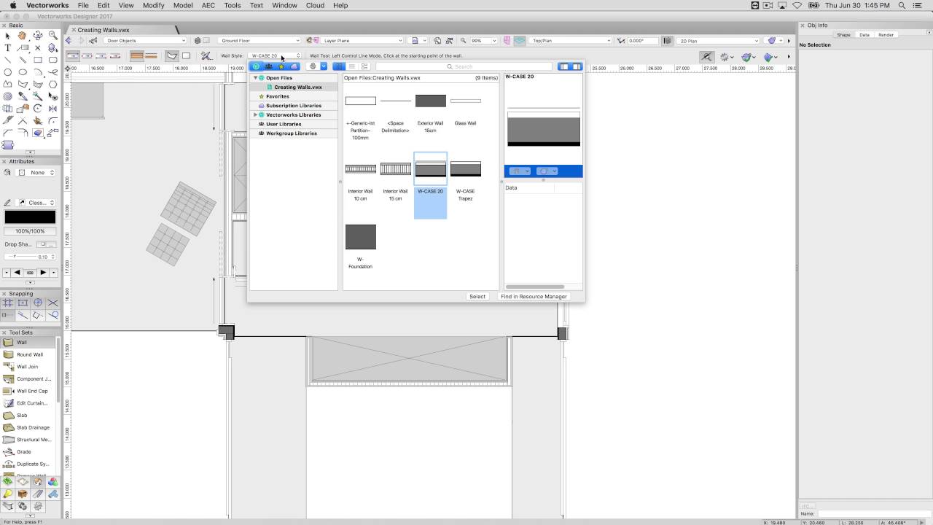The image size is (933, 525).
Task: Click the gear options icon in Resource Selector
Action: [x=313, y=66]
